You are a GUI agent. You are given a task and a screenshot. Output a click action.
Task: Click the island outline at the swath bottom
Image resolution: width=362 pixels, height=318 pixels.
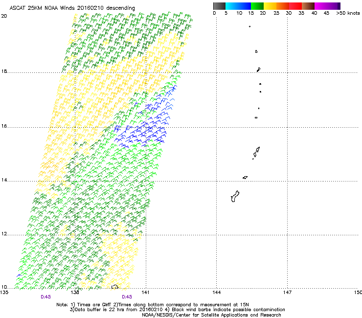(x=115, y=287)
